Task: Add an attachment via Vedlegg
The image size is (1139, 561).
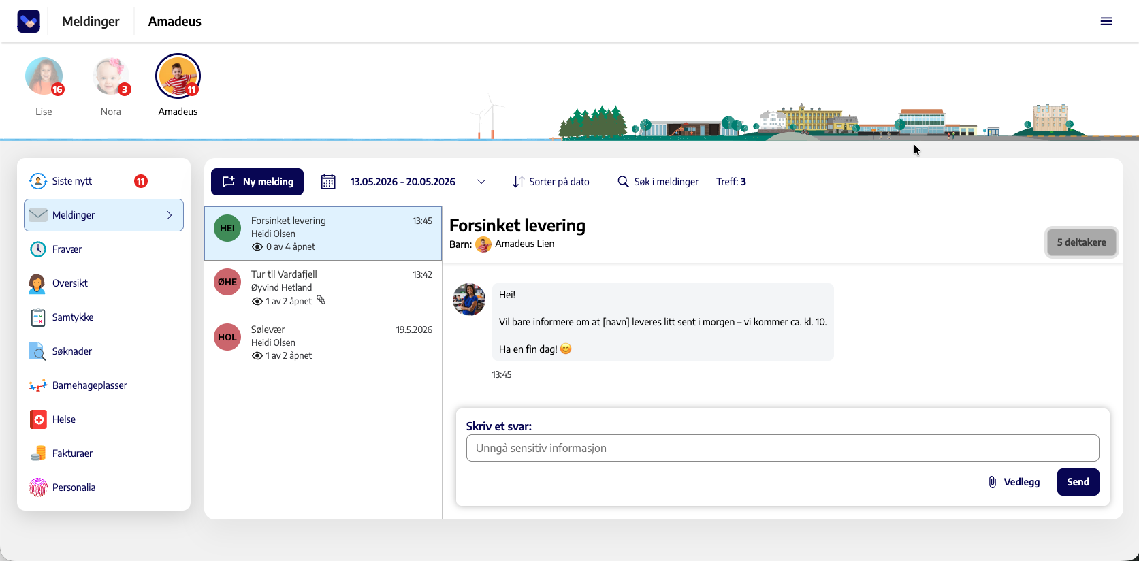Action: (1014, 482)
